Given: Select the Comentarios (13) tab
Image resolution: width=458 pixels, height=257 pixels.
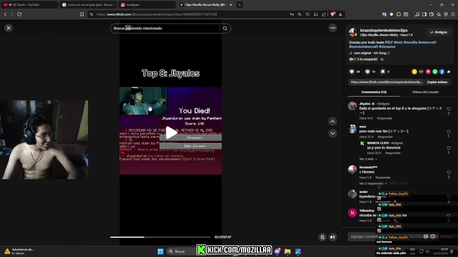Looking at the screenshot, I should tap(374, 92).
